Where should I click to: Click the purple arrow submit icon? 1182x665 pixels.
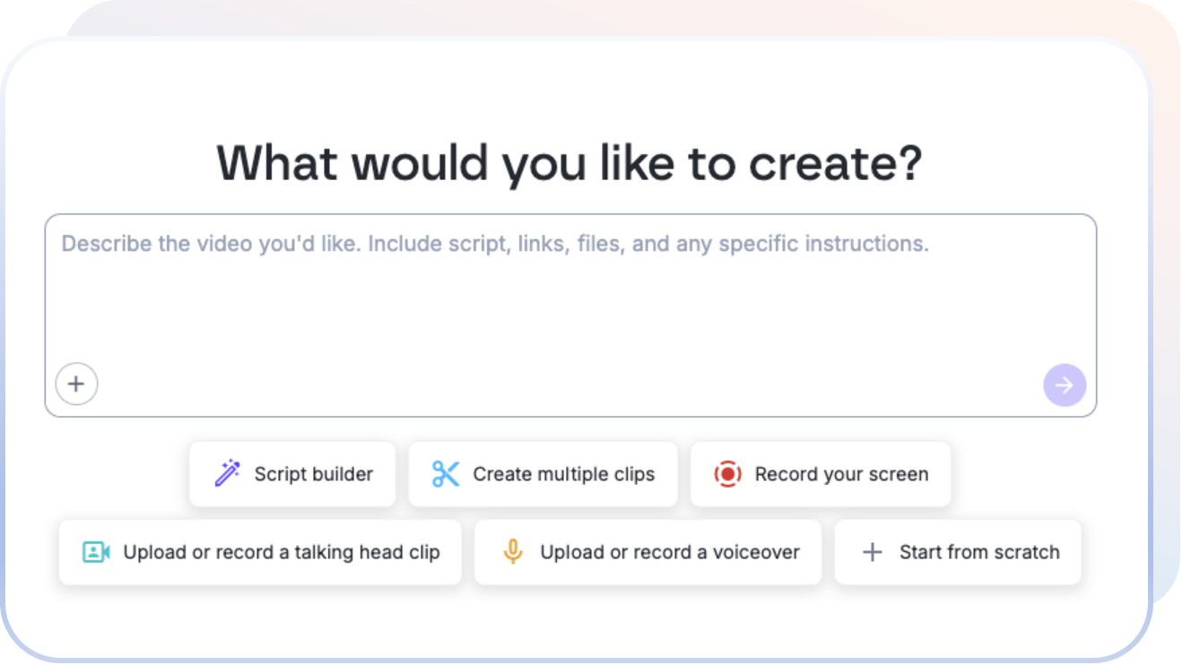(x=1064, y=384)
